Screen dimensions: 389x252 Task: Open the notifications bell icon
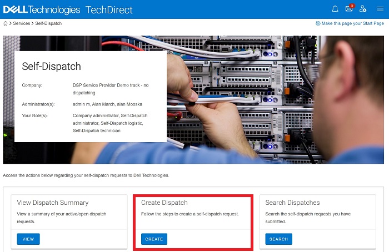[335, 9]
